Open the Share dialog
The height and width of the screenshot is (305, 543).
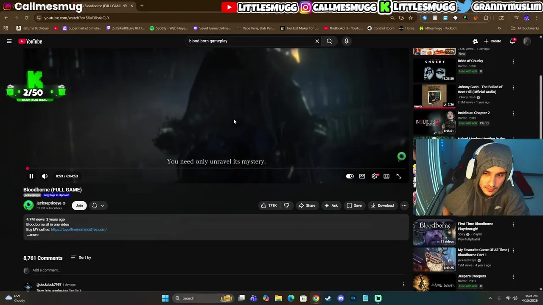[307, 205]
